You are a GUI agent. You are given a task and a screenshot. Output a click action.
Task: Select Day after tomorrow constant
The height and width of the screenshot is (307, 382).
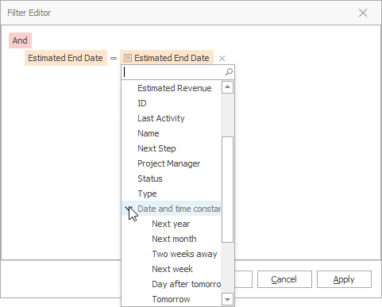pyautogui.click(x=172, y=284)
